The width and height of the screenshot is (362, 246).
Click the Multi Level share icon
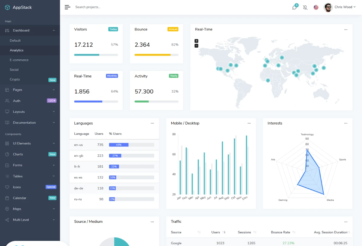pyautogui.click(x=7, y=220)
